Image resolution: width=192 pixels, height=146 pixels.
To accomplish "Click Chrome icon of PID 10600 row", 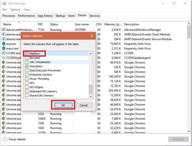I will [4, 118].
